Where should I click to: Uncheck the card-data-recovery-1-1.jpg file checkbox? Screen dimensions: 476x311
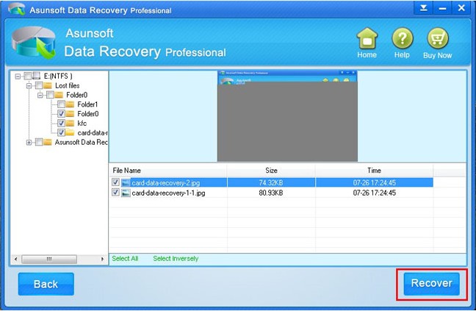point(115,192)
